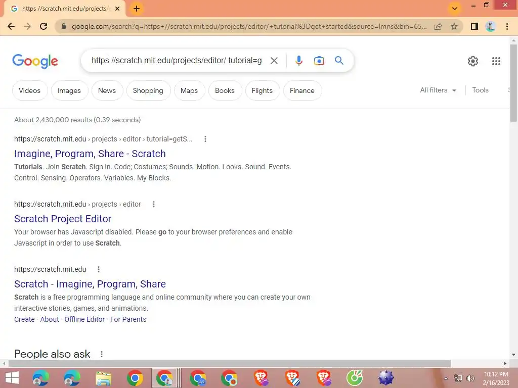Open Chrome three-dot menu
The image size is (518, 388).
tap(507, 26)
